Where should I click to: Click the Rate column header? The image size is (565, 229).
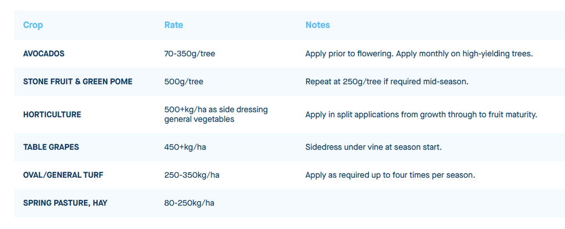click(174, 25)
